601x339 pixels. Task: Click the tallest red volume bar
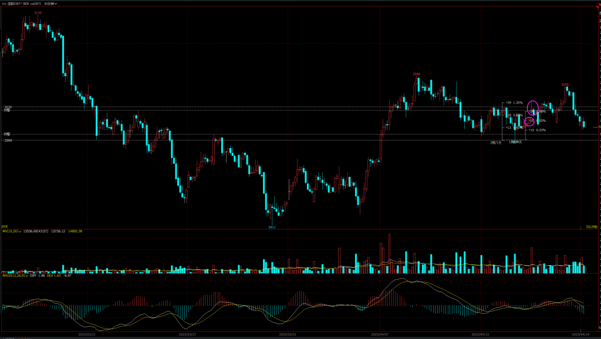[389, 253]
